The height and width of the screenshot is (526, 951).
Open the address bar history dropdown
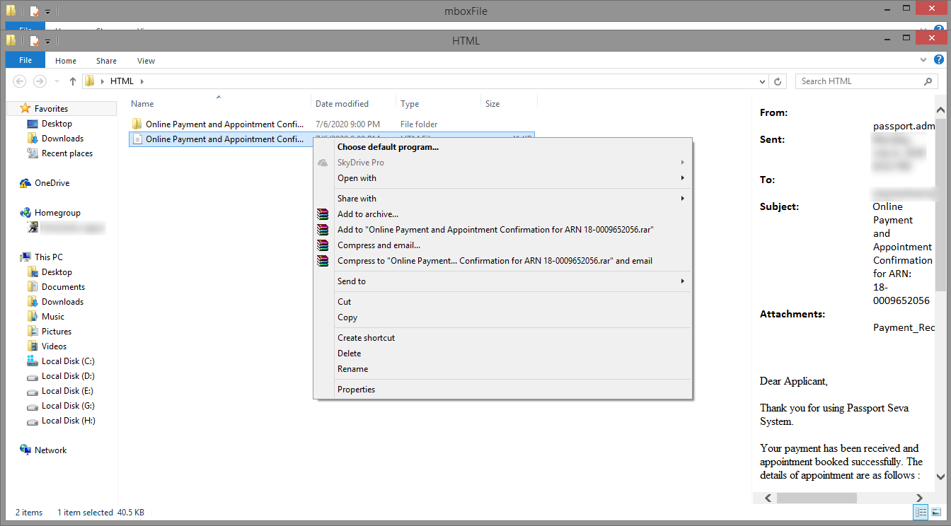(x=761, y=81)
